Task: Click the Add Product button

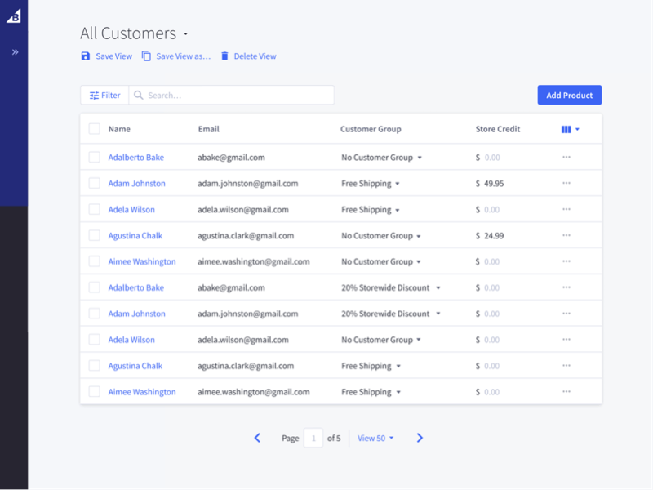Action: point(569,95)
